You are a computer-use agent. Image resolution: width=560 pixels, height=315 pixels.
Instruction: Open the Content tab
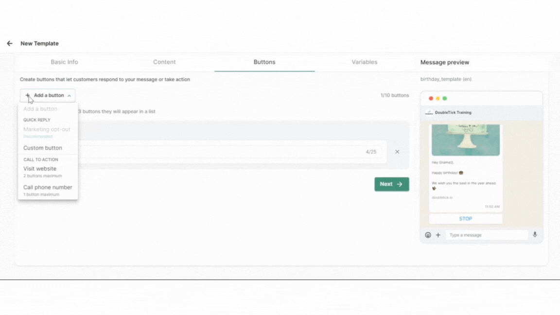coord(164,62)
